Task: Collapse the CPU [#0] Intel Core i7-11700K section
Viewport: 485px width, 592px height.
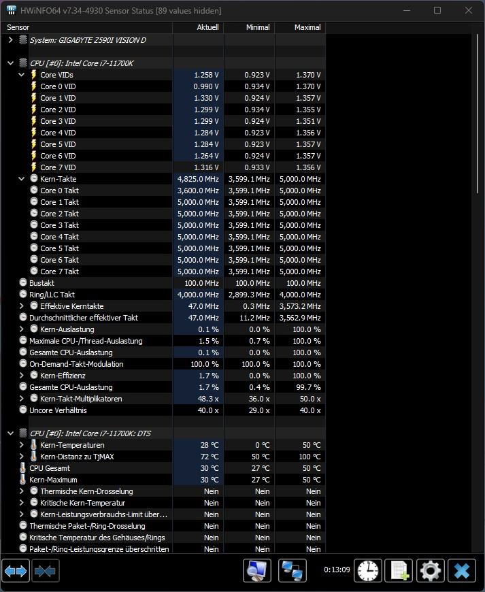Action: coord(11,63)
